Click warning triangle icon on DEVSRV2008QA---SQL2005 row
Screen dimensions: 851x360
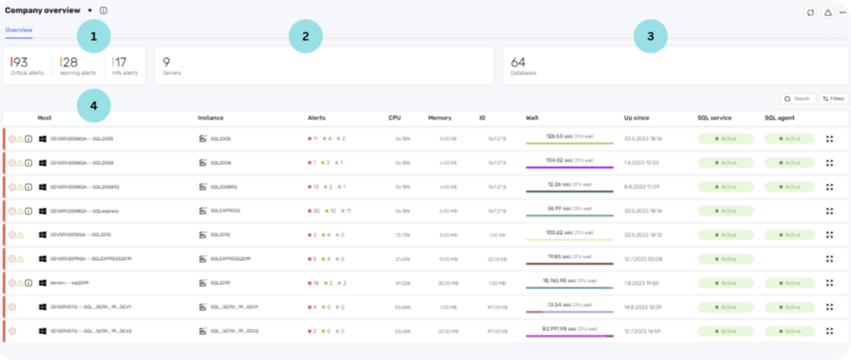click(x=21, y=139)
